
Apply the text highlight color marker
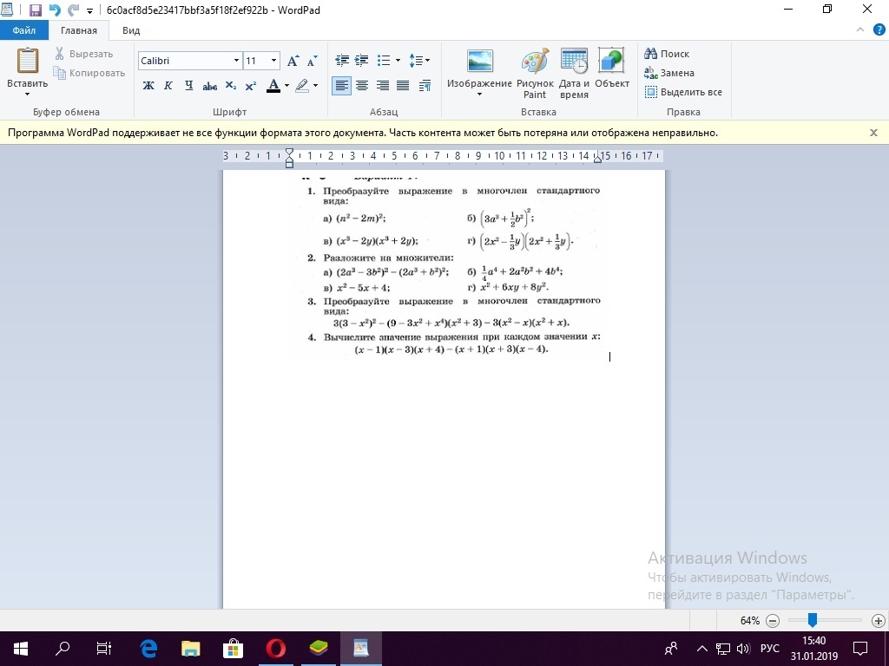[301, 86]
